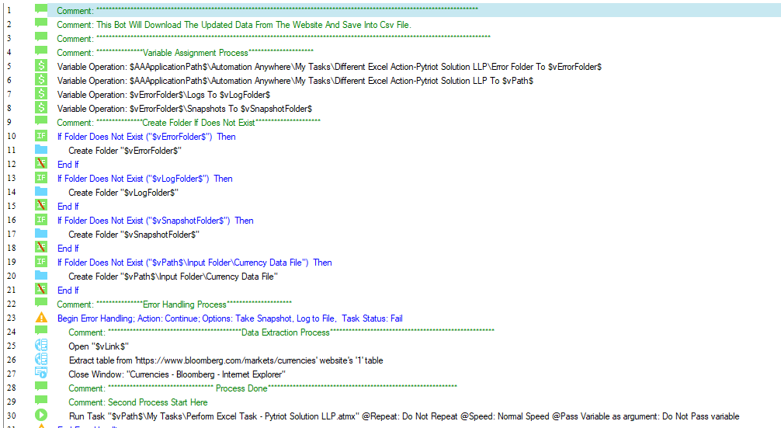Select the End If icon on line 15

coord(41,205)
